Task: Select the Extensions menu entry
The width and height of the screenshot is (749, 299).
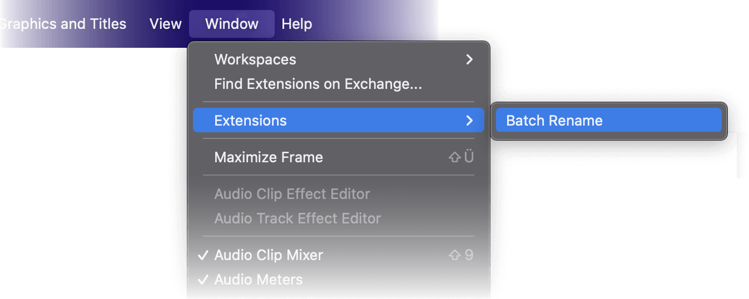Action: point(251,121)
